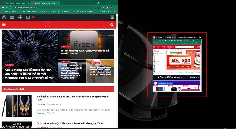
Task: Open the Sforum hamburger menu
Action: (x=4, y=25)
